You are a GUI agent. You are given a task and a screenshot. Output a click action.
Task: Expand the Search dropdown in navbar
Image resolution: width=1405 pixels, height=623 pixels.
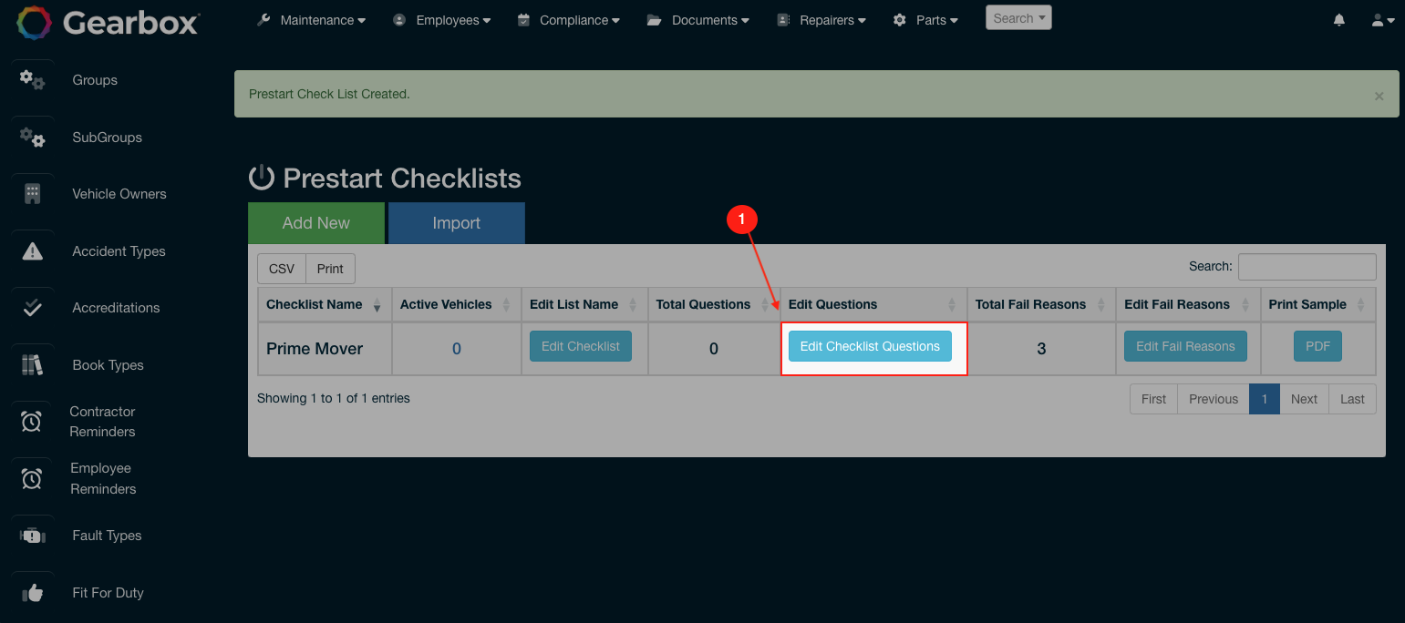click(1018, 18)
